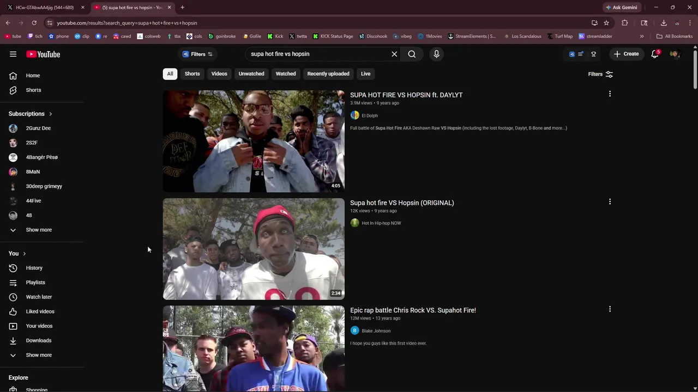The image size is (698, 392).
Task: Click the trophy icon in the header
Action: point(593,54)
